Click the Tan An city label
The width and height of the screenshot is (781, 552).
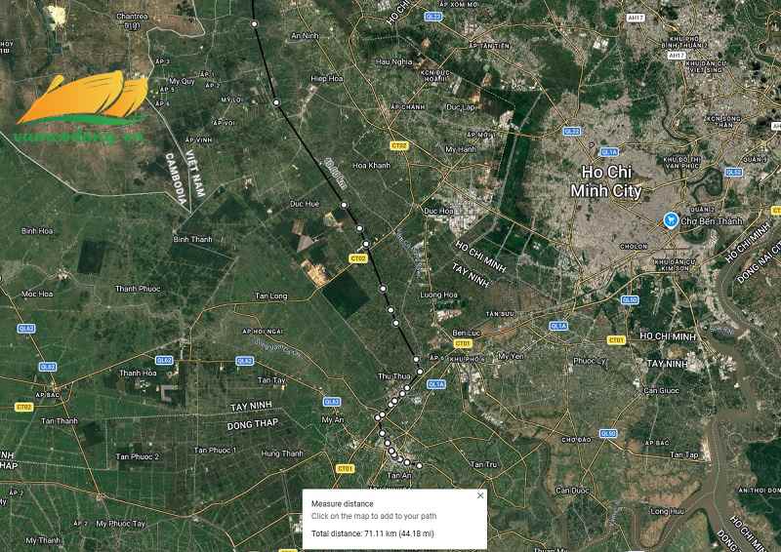click(399, 475)
